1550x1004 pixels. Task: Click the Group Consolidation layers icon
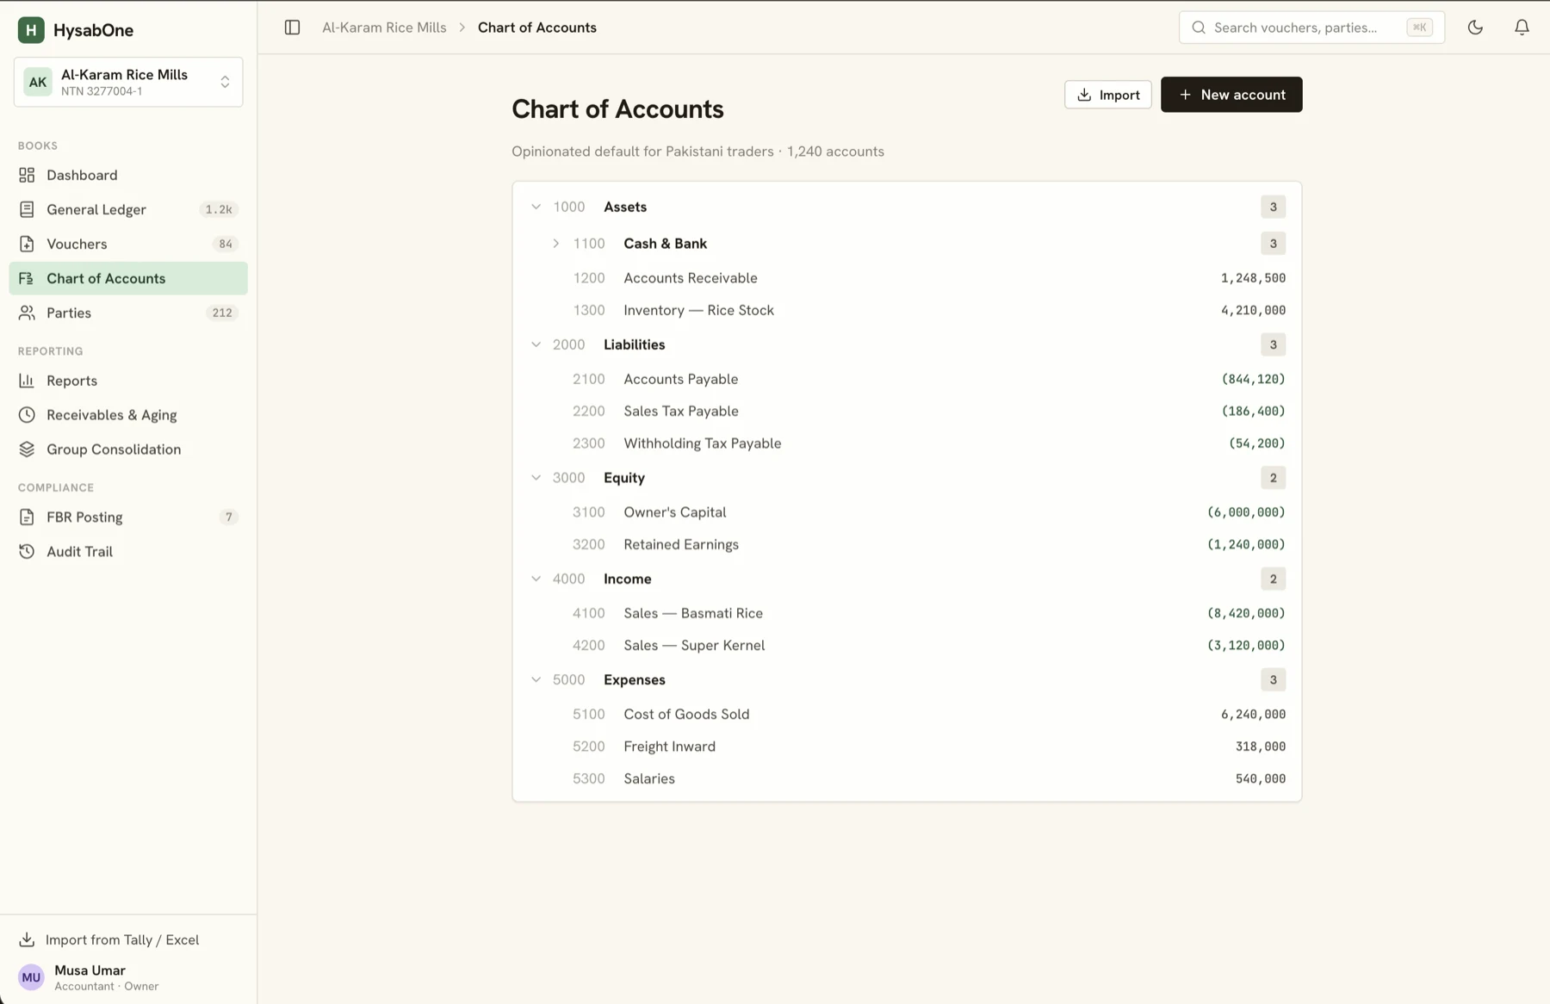coord(27,449)
